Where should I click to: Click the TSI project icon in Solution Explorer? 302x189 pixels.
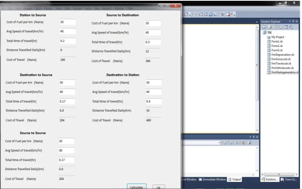click(264, 33)
